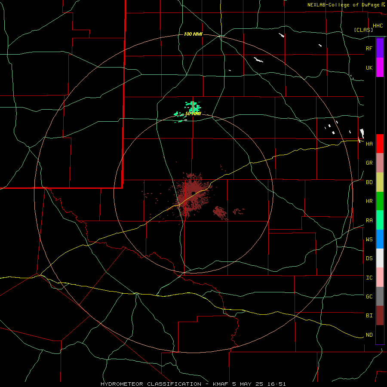Screen dimensions: 387x387
Task: Click the 50 NMI range ring label
Action: coord(193,114)
